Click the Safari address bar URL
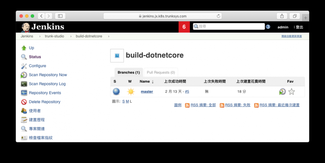The width and height of the screenshot is (325, 163). tap(164, 16)
